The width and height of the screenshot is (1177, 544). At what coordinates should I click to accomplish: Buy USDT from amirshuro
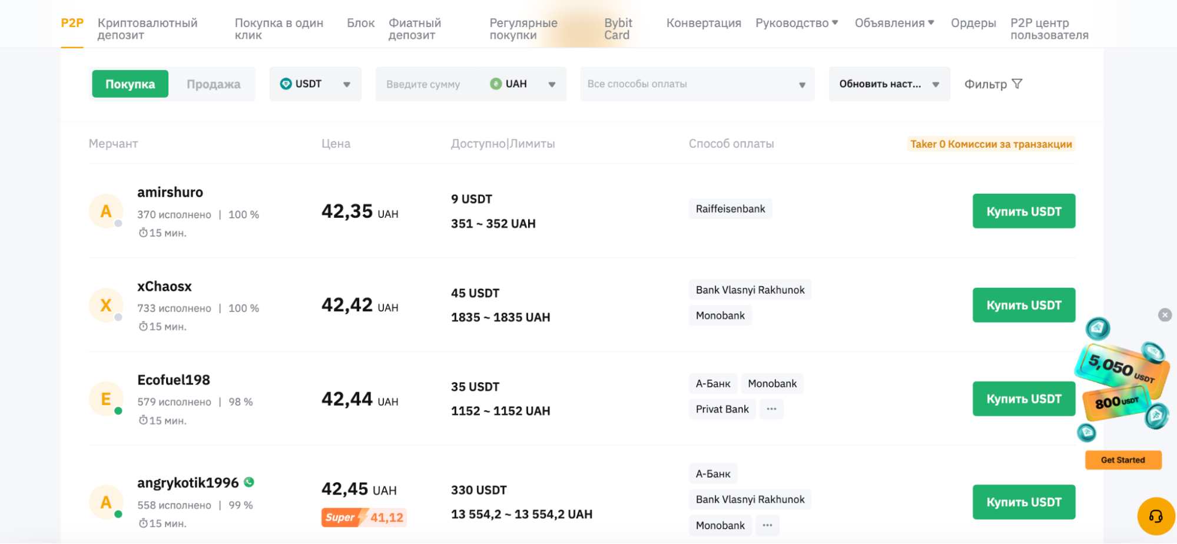[x=1024, y=211]
